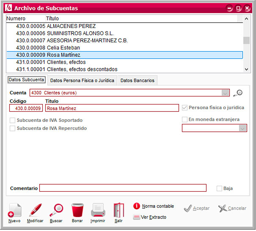Viewport: 256px width, 231px height.
Task: Click the Buscar magnifier icon
Action: pos(56,210)
